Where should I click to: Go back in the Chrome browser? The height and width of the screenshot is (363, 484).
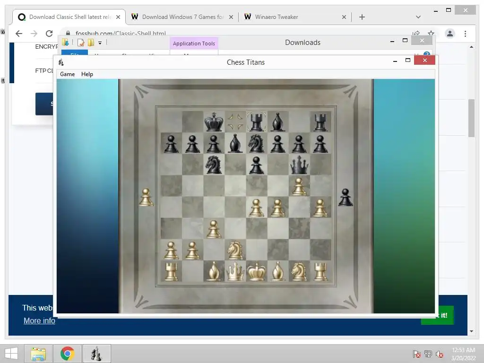tap(19, 34)
